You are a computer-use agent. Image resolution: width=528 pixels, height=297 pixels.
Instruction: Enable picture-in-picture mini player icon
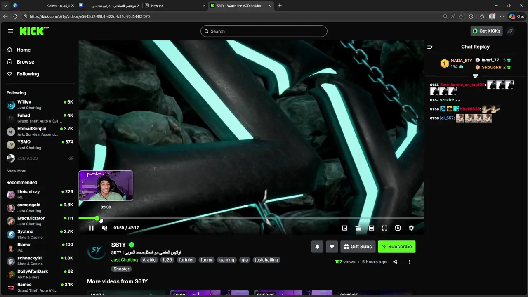pyautogui.click(x=345, y=228)
